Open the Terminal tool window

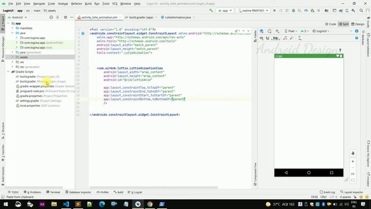click(x=53, y=192)
